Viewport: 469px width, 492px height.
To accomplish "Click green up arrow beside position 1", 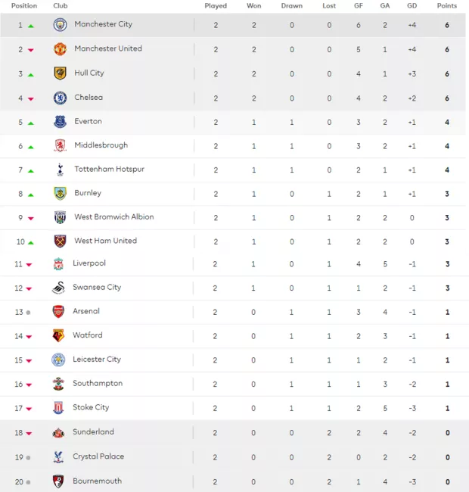I will [31, 26].
